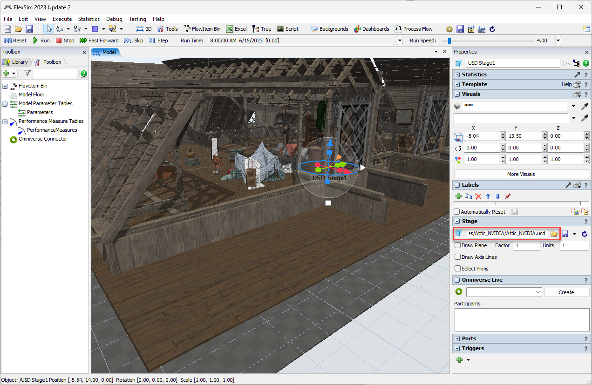This screenshot has width=592, height=385.
Task: Toggle the Draw Axis Lines checkbox
Action: point(458,257)
